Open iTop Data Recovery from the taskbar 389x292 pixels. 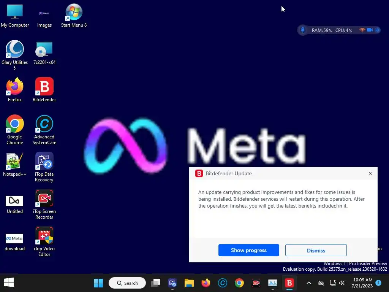(172, 283)
